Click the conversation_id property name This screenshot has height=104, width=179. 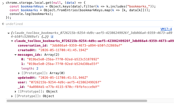click(32, 45)
